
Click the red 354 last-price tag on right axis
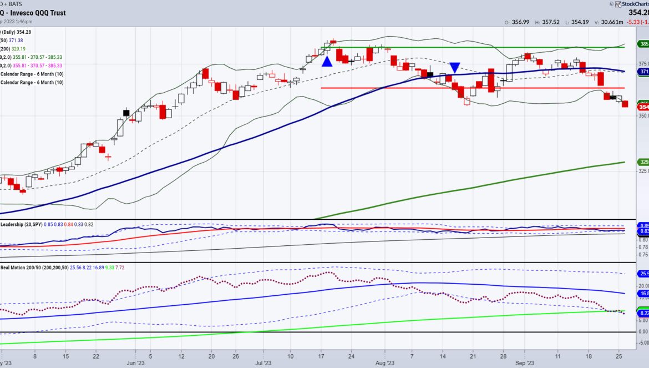pos(643,107)
